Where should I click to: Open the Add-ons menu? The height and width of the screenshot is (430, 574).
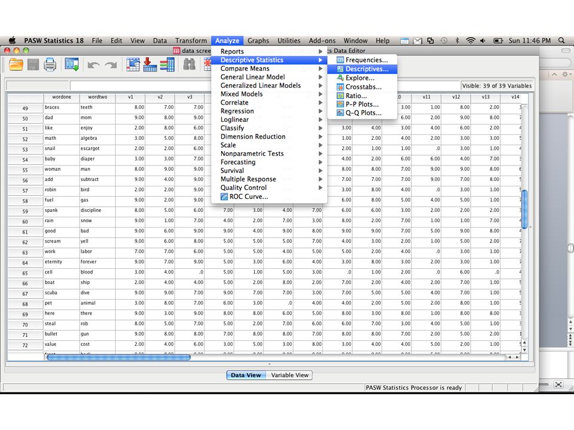click(322, 41)
